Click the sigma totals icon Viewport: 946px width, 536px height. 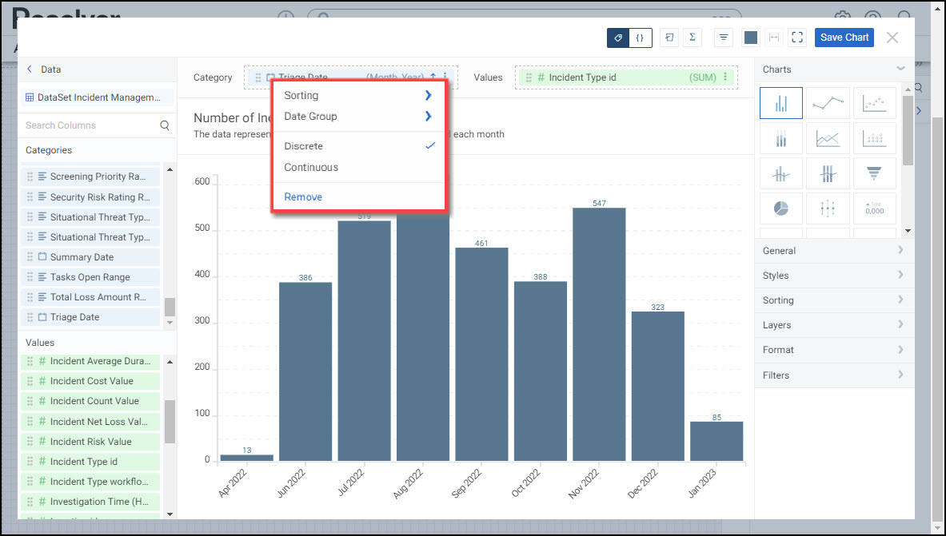(692, 38)
